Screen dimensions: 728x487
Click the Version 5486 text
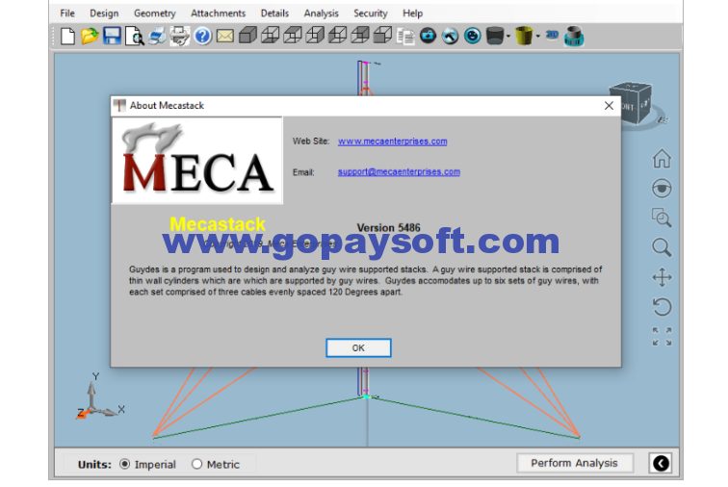tap(389, 227)
